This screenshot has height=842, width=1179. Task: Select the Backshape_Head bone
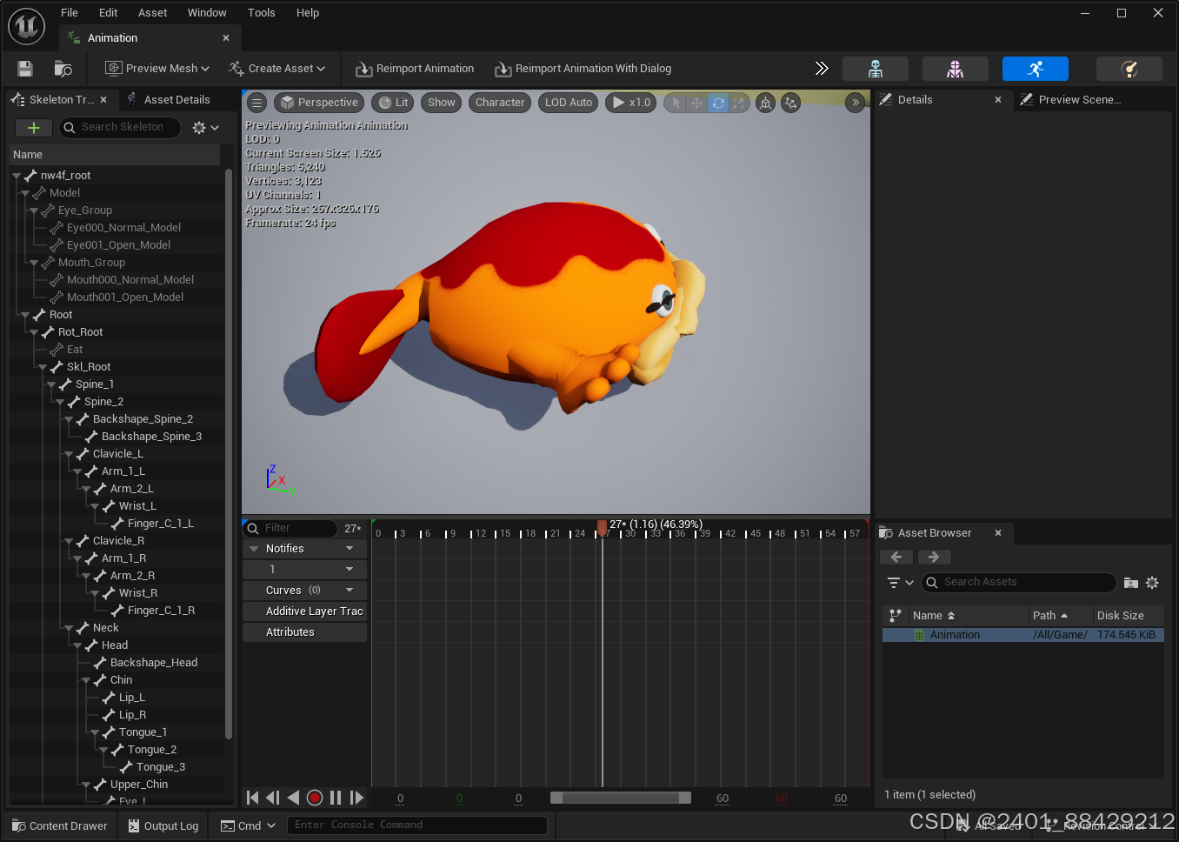(154, 663)
